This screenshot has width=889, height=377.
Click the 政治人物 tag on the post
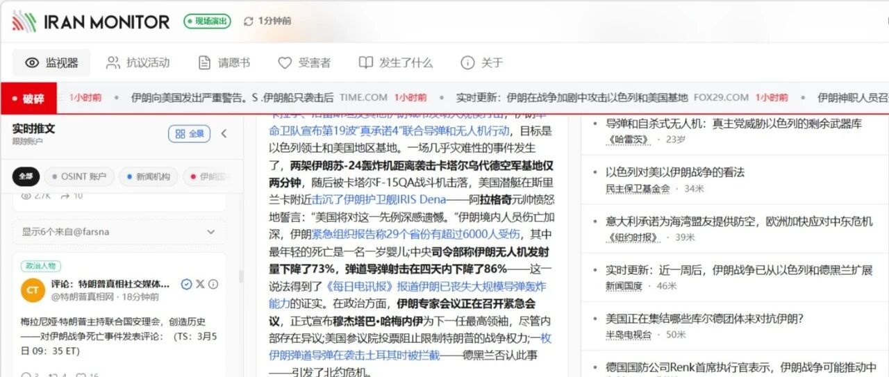coord(42,266)
